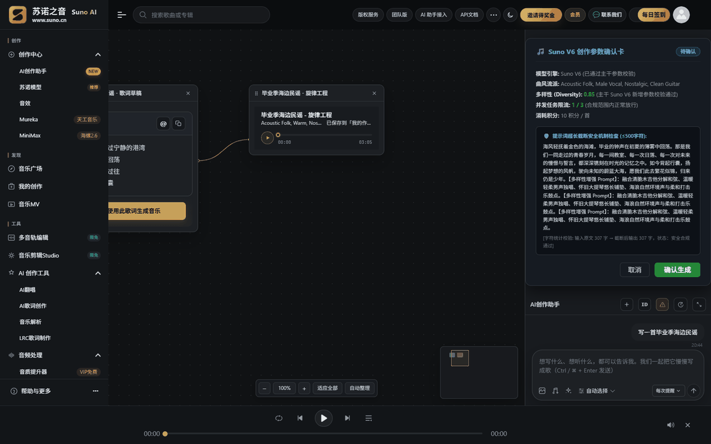Collapse the sidebar with the menu toggle icon

pos(121,15)
